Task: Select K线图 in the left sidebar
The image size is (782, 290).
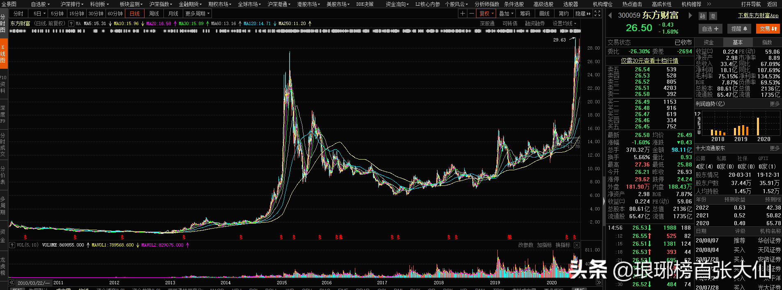Action: (3, 54)
